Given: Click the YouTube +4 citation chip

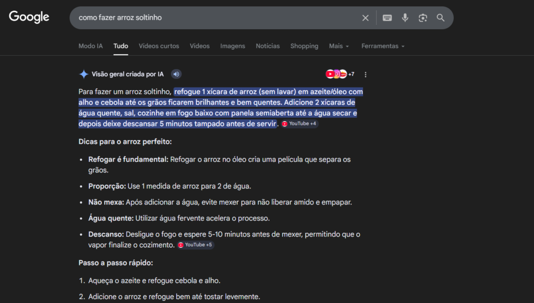Looking at the screenshot, I should [x=300, y=123].
